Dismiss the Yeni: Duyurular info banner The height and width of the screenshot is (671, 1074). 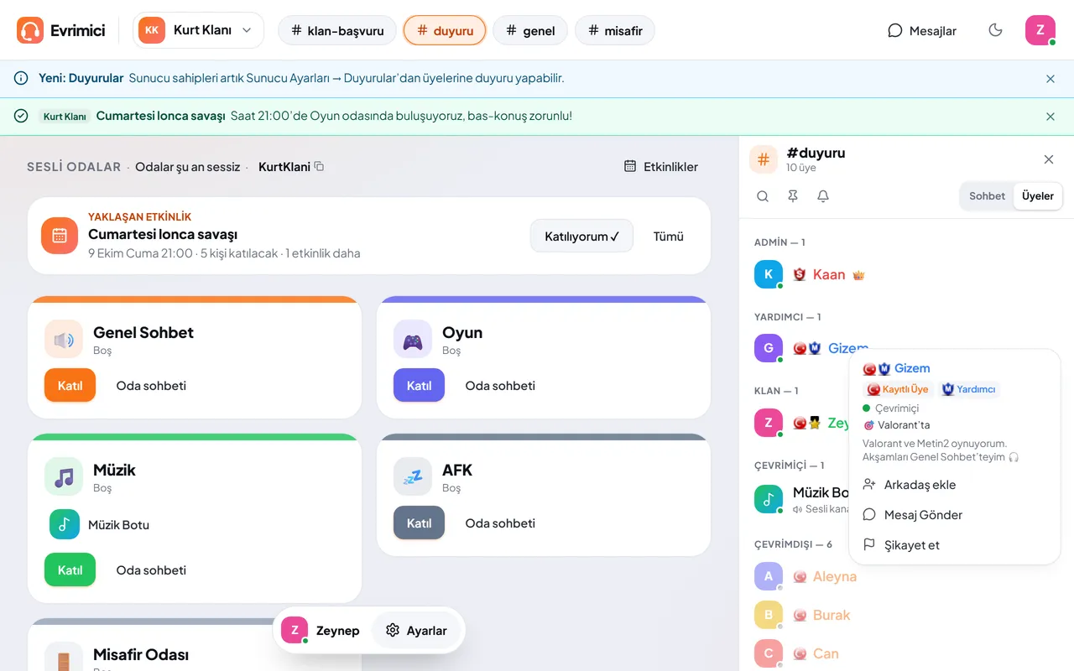1051,79
